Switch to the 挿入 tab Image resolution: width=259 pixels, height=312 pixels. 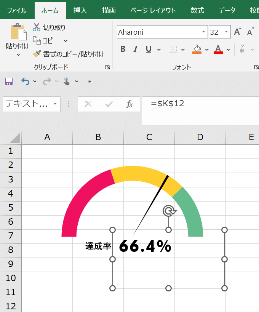pos(80,11)
